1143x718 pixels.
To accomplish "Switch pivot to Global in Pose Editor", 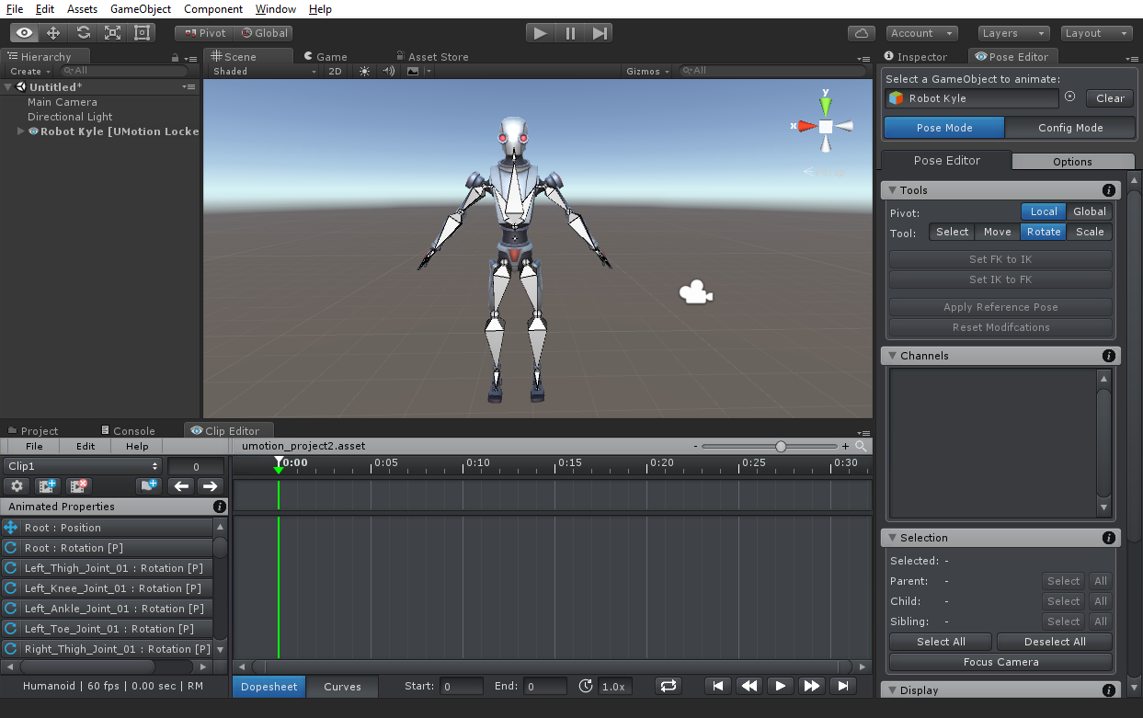I will point(1090,211).
